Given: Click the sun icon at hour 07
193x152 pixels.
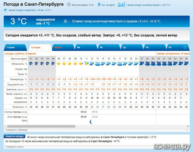Looking at the screenshot, I should click(64, 63).
